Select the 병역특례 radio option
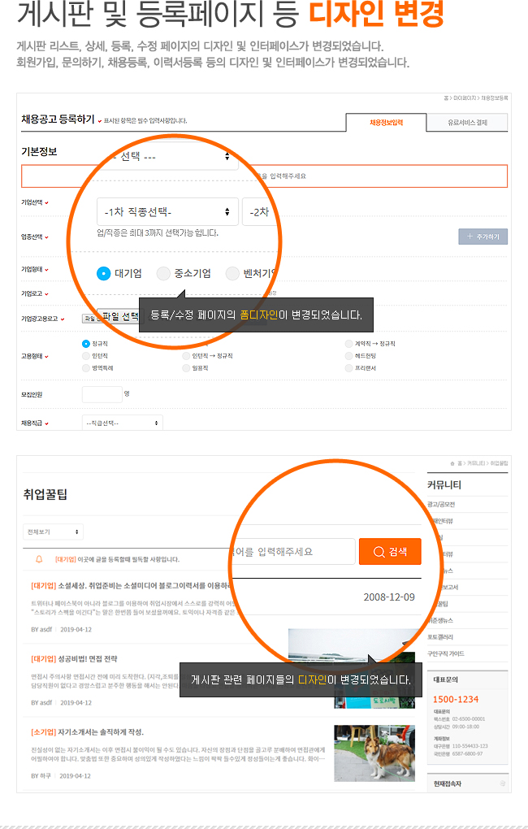Viewport: 528px width, 829px height. 86,368
